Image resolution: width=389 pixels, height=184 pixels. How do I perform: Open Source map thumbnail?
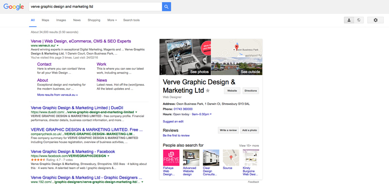click(x=231, y=157)
